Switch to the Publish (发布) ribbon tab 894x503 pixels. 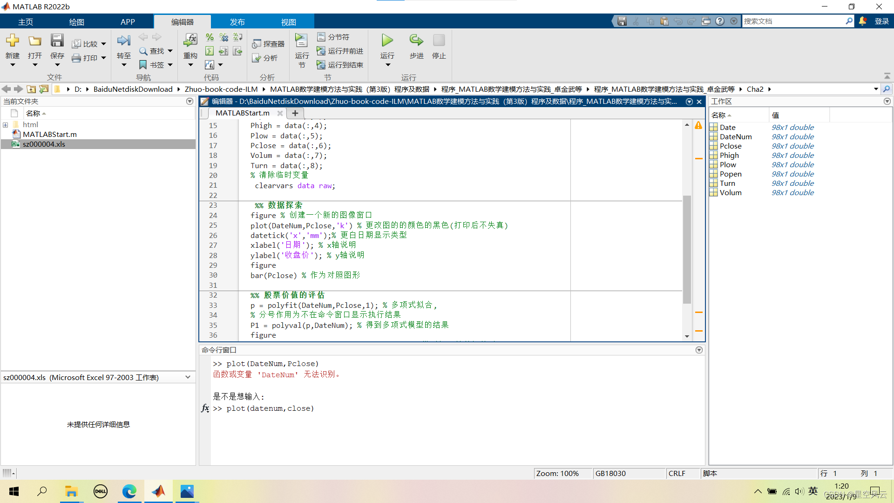coord(237,22)
